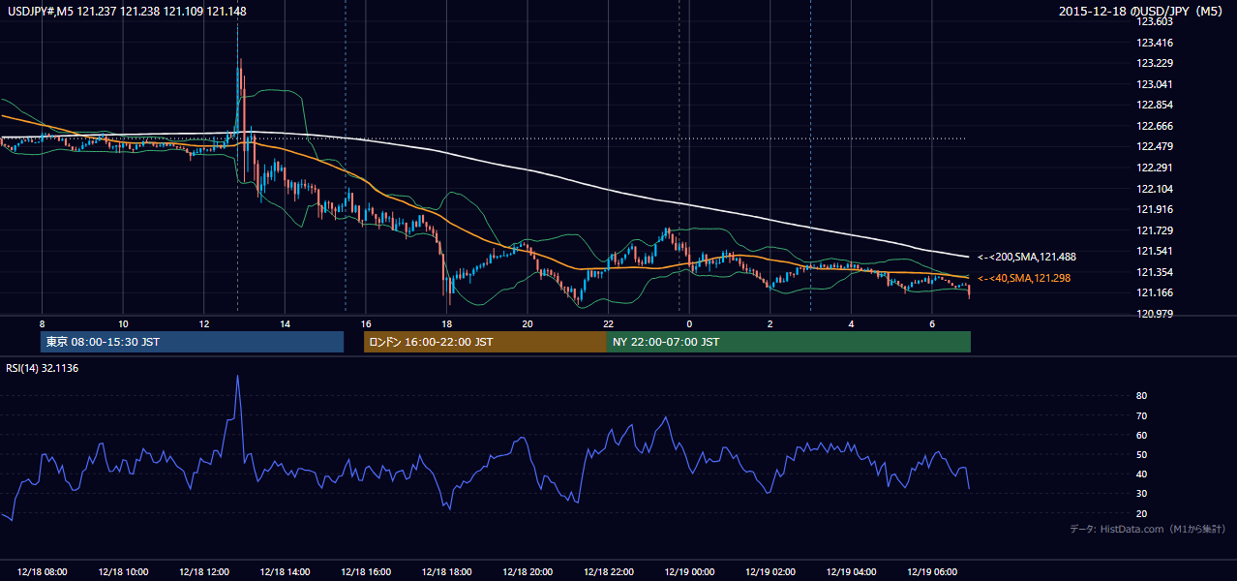Click the 12/18 12:00 date label
Image resolution: width=1237 pixels, height=581 pixels.
(x=204, y=572)
